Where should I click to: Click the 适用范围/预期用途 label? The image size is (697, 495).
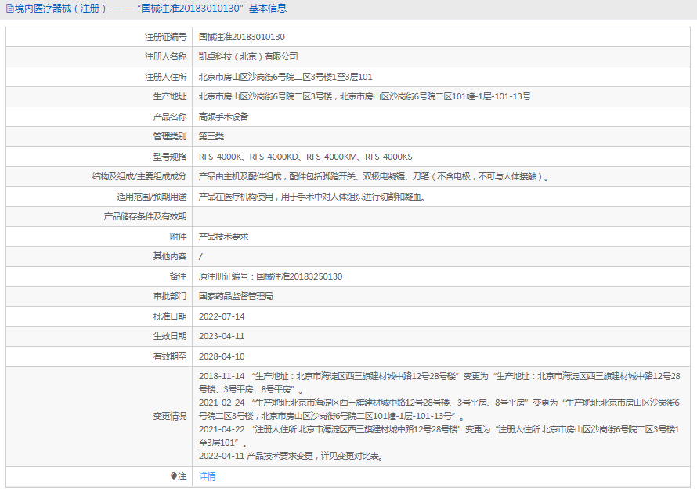click(x=152, y=197)
